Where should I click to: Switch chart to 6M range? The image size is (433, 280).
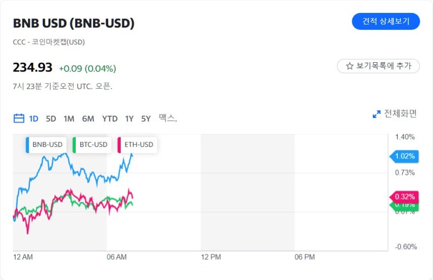(x=88, y=118)
